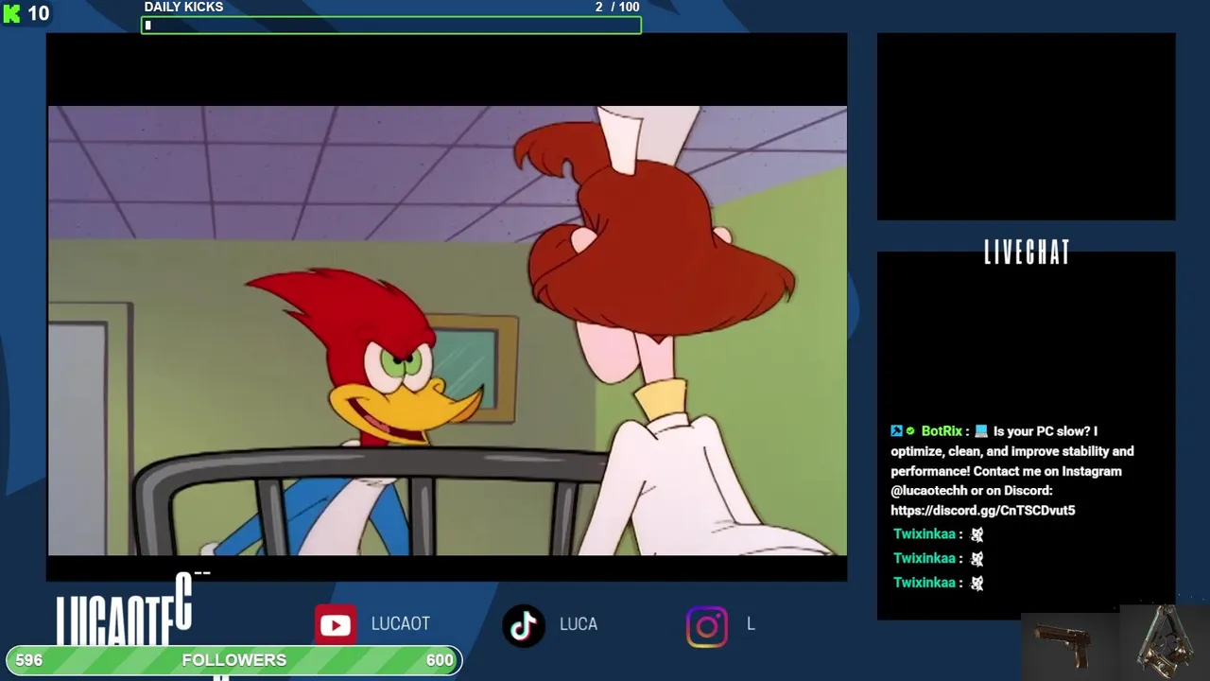Open the discord.gg link in chat
Screen dimensions: 1210x681
[983, 511]
